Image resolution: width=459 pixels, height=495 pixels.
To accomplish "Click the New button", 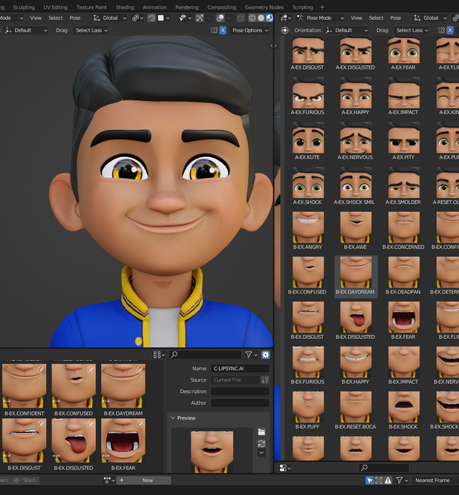I will tap(147, 481).
